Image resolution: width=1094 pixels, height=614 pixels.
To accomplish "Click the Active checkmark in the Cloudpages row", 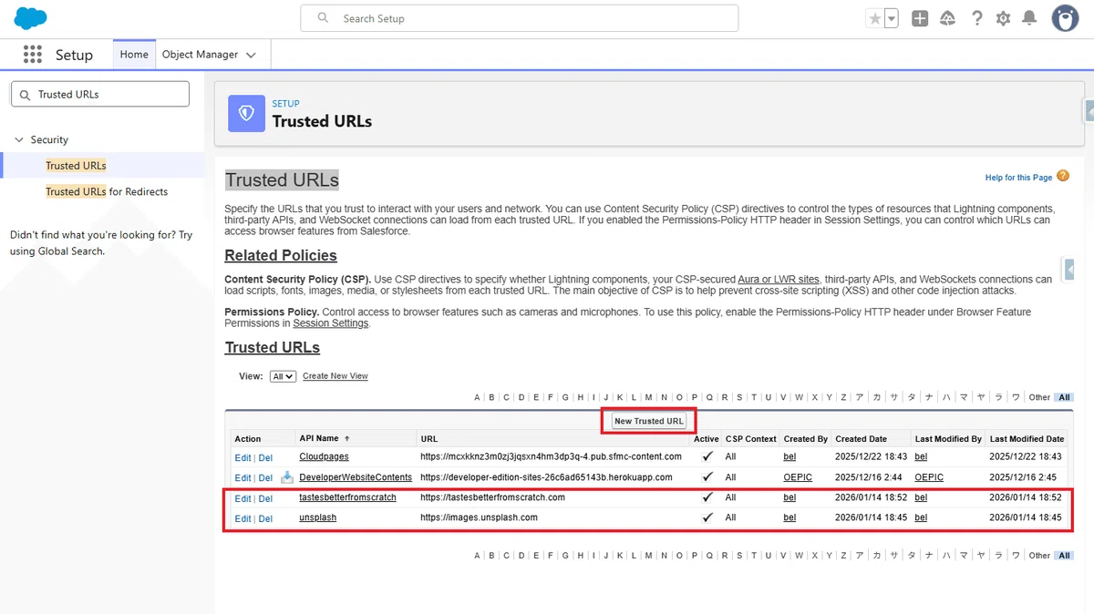I will coord(707,455).
